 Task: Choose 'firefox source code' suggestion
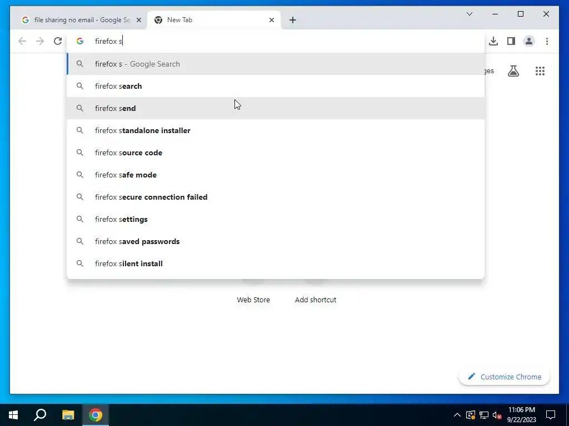coord(276,153)
